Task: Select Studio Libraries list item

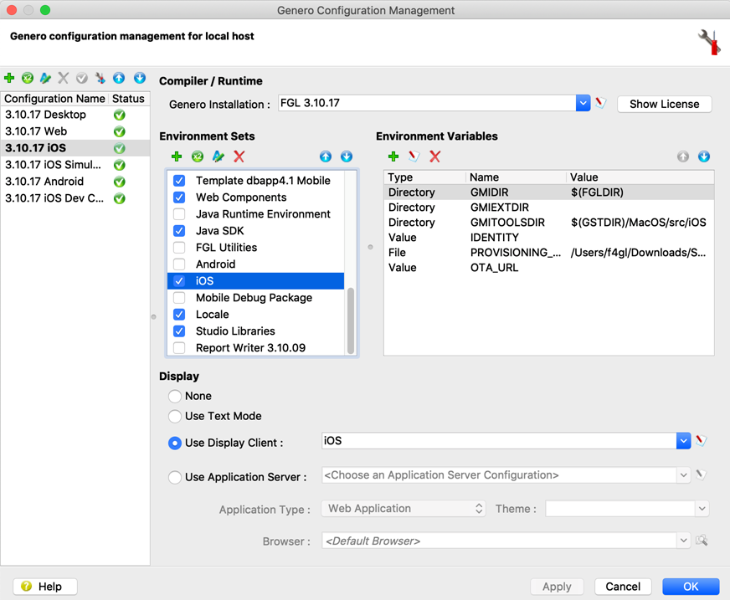Action: [x=255, y=331]
